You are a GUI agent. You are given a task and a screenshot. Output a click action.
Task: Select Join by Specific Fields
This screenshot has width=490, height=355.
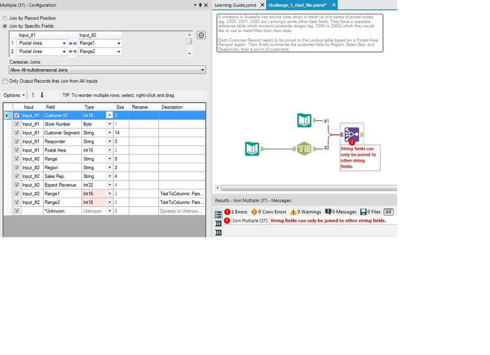(x=5, y=26)
